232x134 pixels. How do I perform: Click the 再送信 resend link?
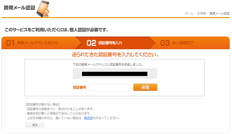[88, 118]
